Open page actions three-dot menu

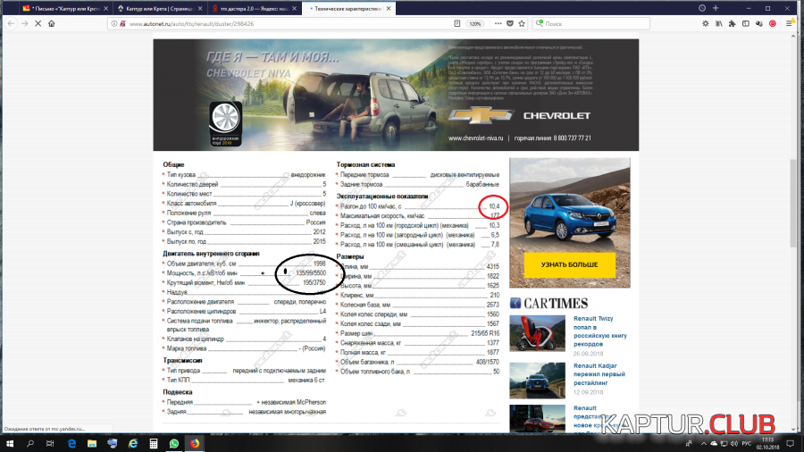pyautogui.click(x=498, y=23)
